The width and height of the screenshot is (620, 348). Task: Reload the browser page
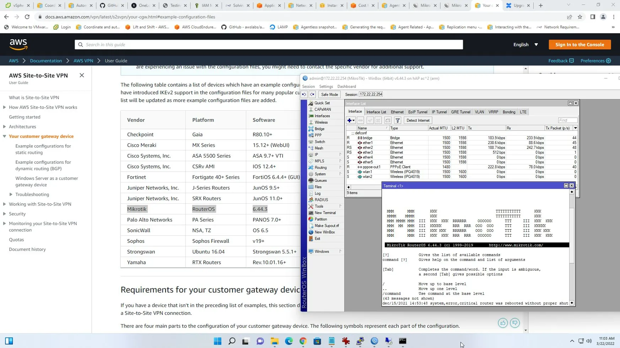[x=27, y=17]
